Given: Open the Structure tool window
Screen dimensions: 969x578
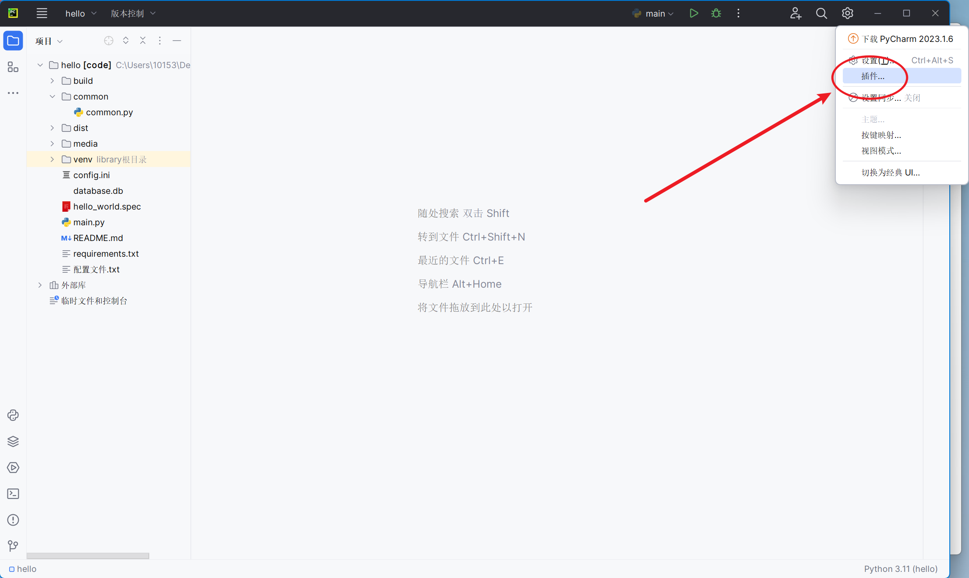Looking at the screenshot, I should point(13,67).
